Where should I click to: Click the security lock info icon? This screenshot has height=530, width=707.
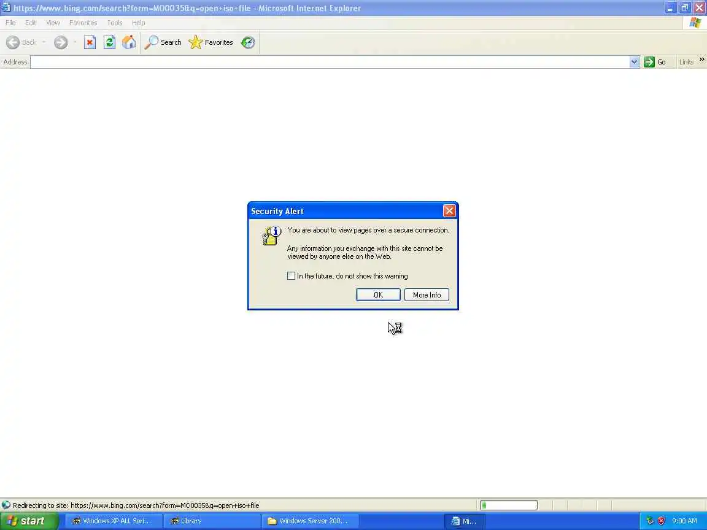tap(272, 236)
